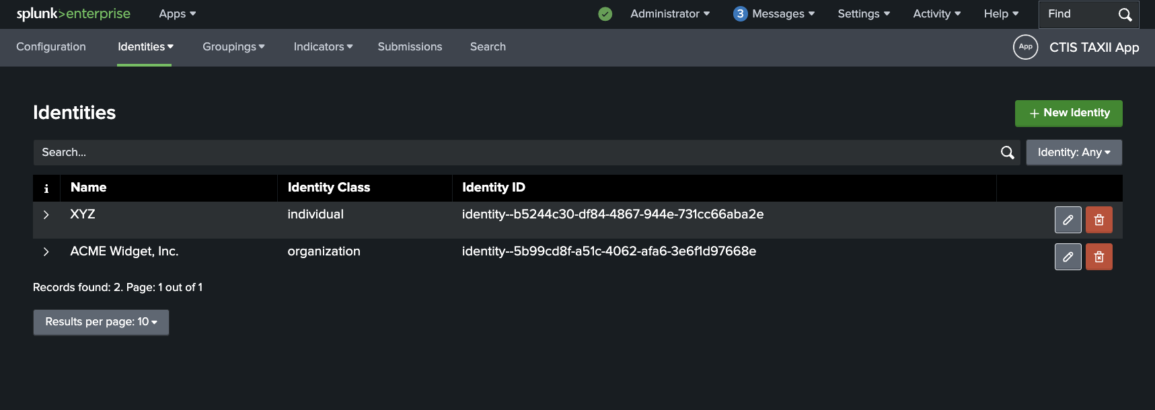Click the Splunk Enterprise logo
Viewport: 1155px width, 410px height.
coord(73,14)
